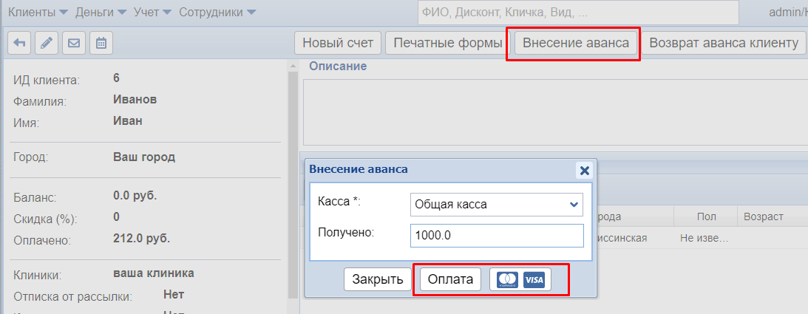Expand the Учет menu

153,13
